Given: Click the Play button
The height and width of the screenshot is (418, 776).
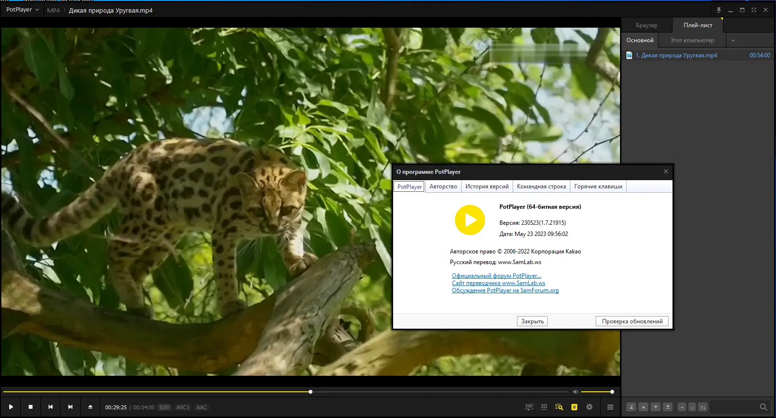Looking at the screenshot, I should (x=11, y=407).
